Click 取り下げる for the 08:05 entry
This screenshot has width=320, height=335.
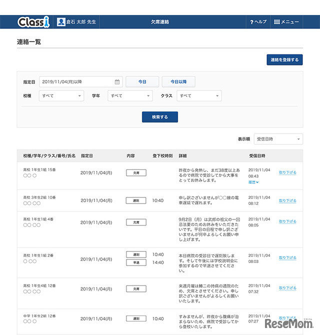(287, 221)
